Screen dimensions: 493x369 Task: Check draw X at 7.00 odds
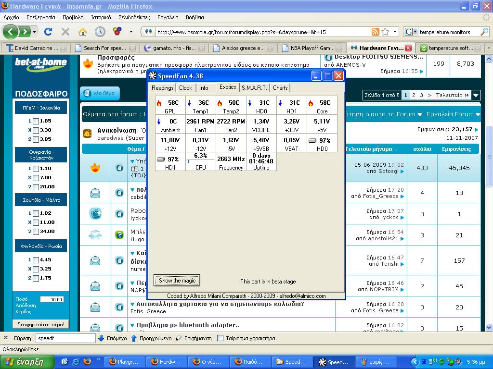coord(36,178)
